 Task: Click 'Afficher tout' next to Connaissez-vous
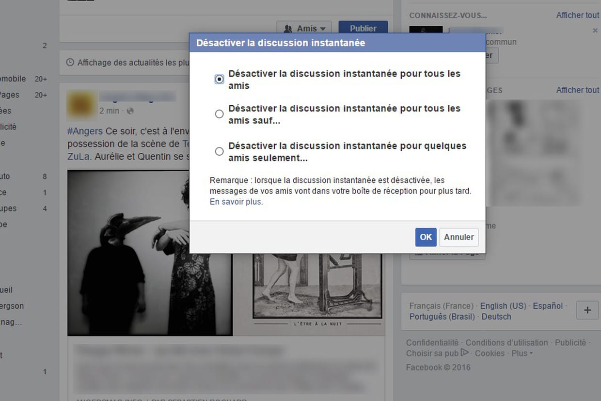pyautogui.click(x=577, y=15)
